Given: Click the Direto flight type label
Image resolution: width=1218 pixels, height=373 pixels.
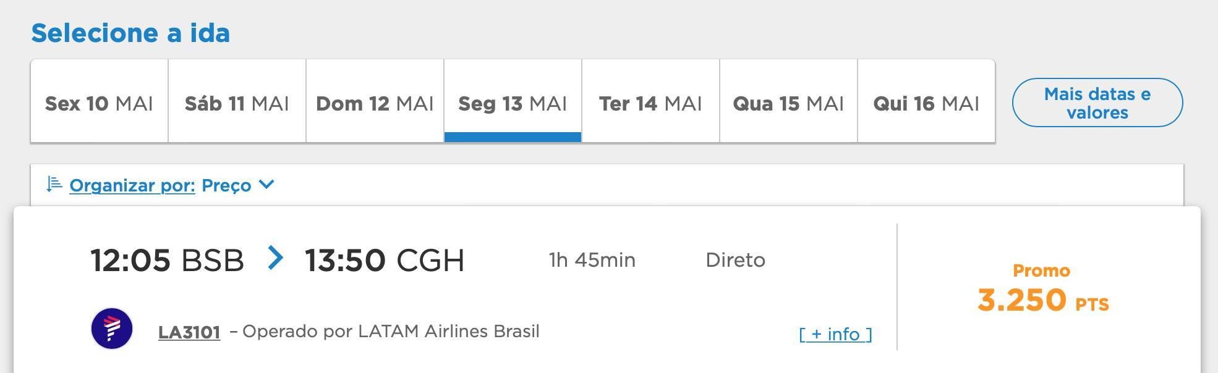Looking at the screenshot, I should point(735,260).
